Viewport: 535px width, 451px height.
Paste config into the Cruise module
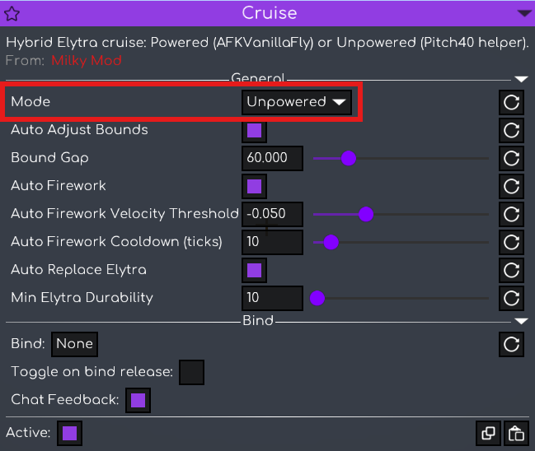515,433
